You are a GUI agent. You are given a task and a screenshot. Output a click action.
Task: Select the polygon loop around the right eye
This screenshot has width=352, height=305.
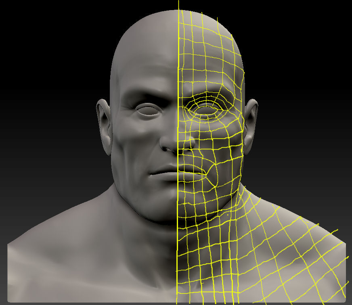pos(206,107)
